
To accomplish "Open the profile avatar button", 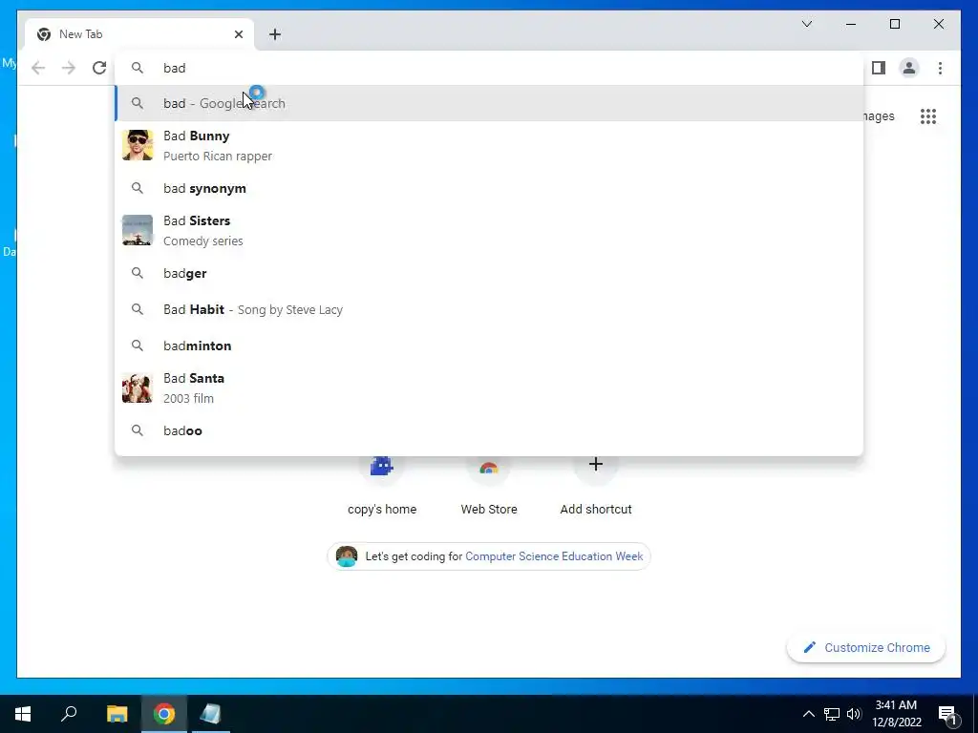I will point(909,68).
